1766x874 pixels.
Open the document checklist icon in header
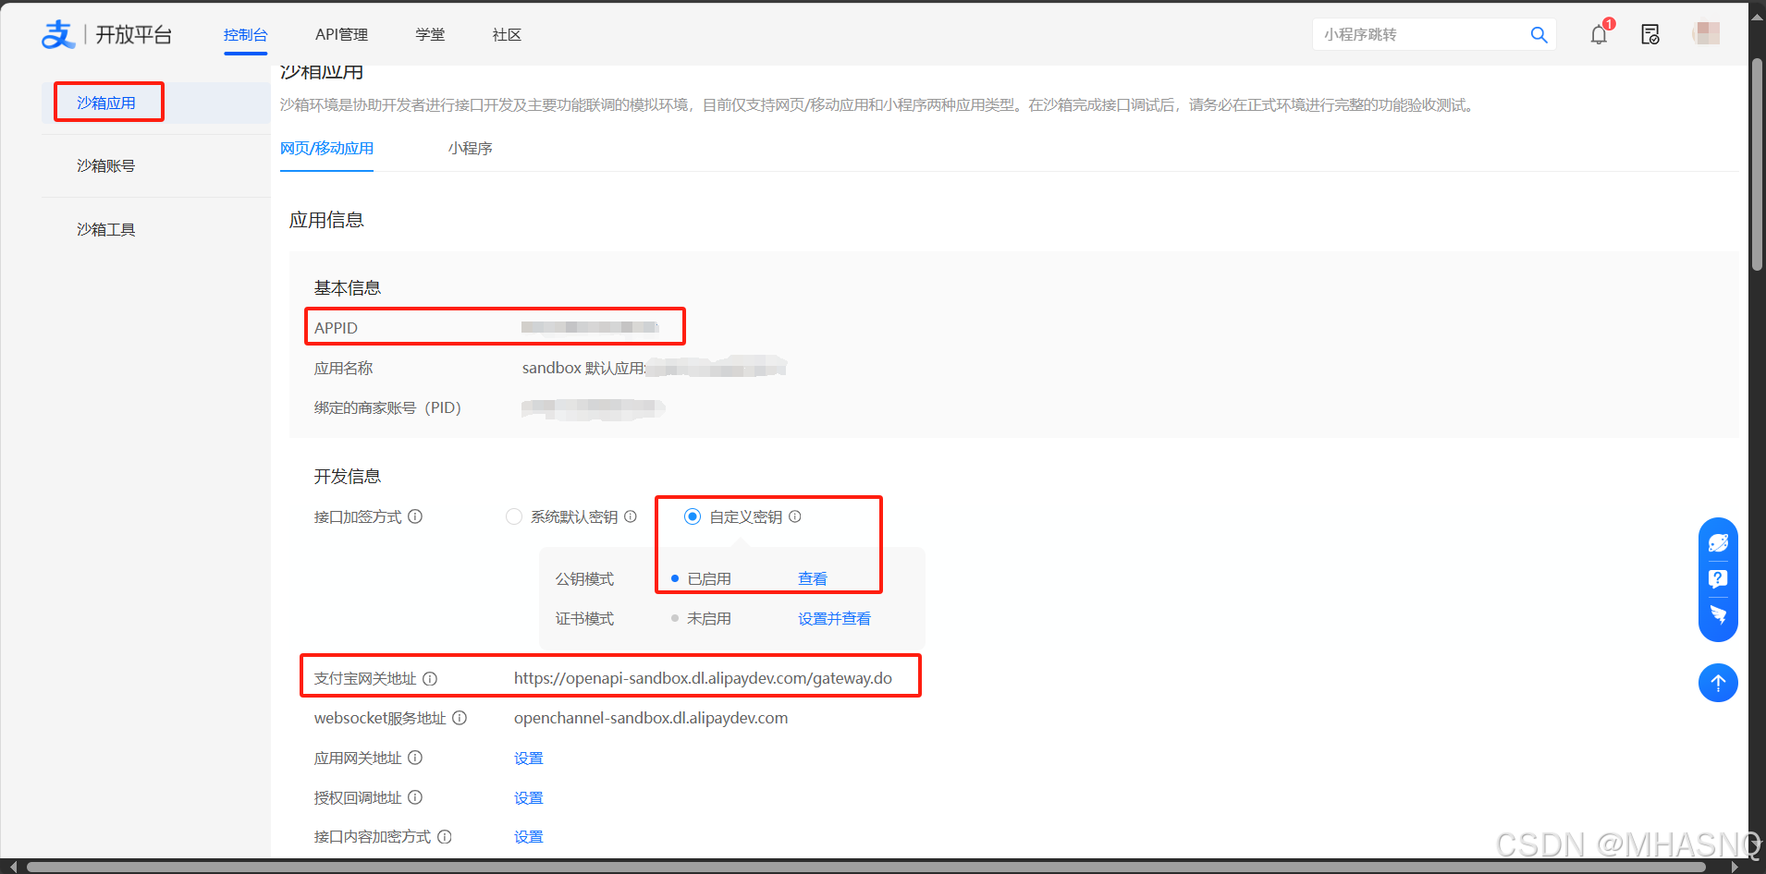1650,35
